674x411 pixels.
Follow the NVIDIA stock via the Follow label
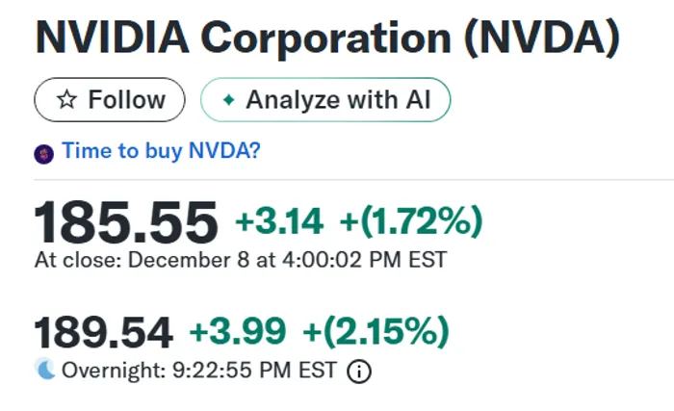(126, 100)
